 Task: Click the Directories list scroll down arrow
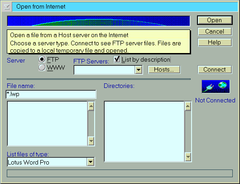tap(188, 156)
